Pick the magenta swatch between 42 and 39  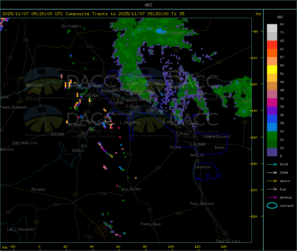[272, 102]
